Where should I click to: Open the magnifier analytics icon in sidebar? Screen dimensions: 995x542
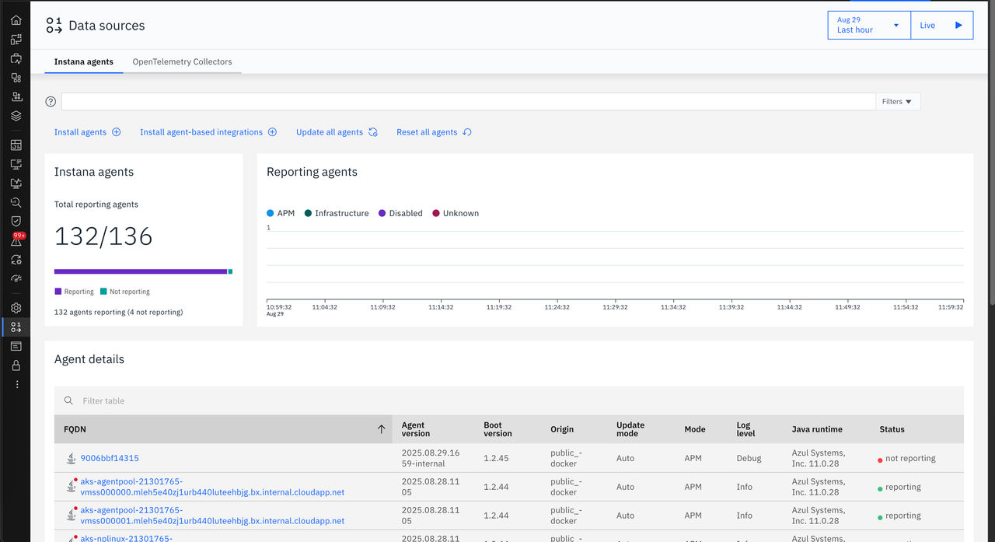pos(16,202)
